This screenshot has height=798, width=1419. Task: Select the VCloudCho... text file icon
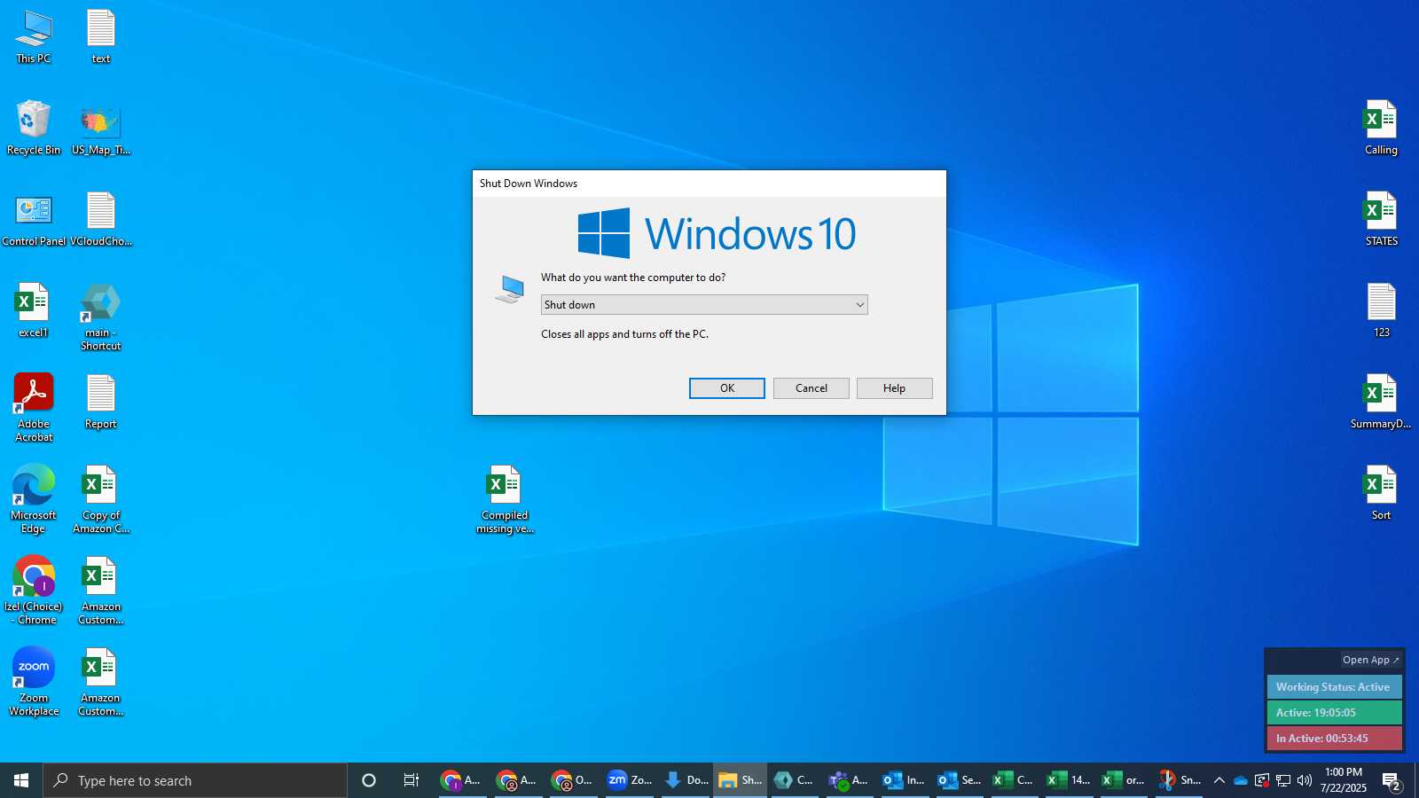pos(101,220)
